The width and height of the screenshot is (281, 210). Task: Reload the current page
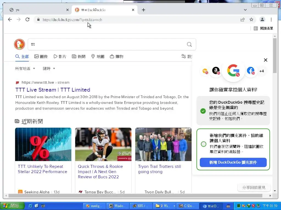[27, 19]
